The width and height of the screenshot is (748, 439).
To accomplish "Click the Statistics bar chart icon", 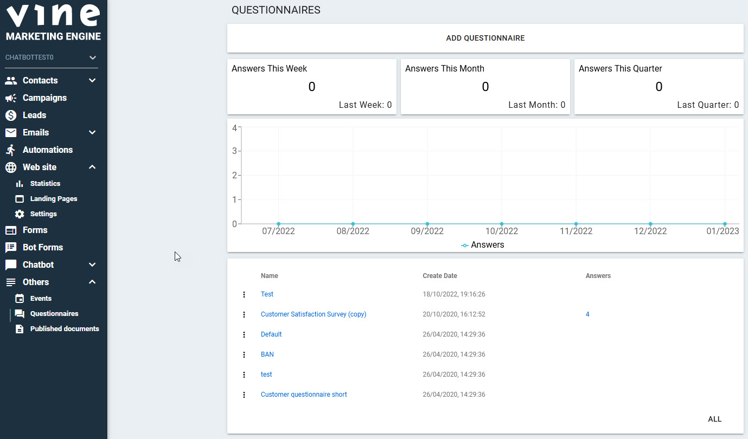I will coord(20,184).
